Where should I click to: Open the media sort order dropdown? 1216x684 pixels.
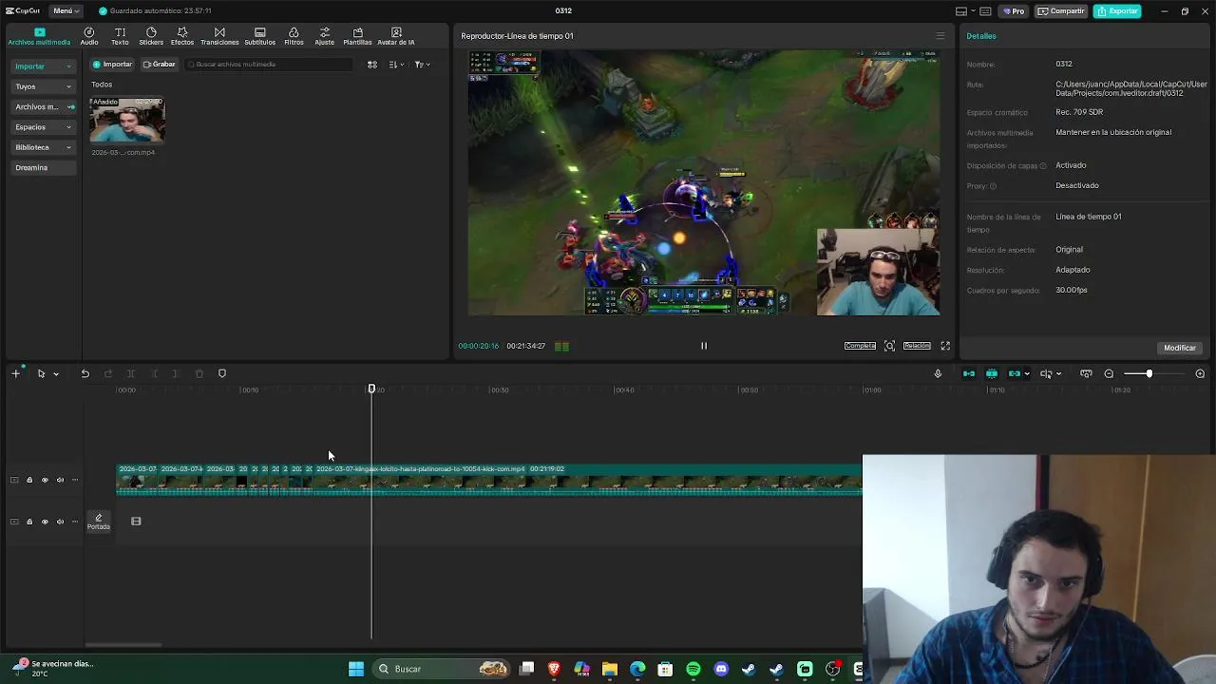click(x=396, y=65)
